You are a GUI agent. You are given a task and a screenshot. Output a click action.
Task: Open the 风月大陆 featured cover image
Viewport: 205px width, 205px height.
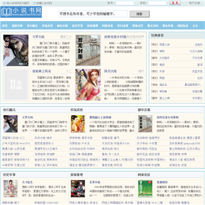point(88,85)
